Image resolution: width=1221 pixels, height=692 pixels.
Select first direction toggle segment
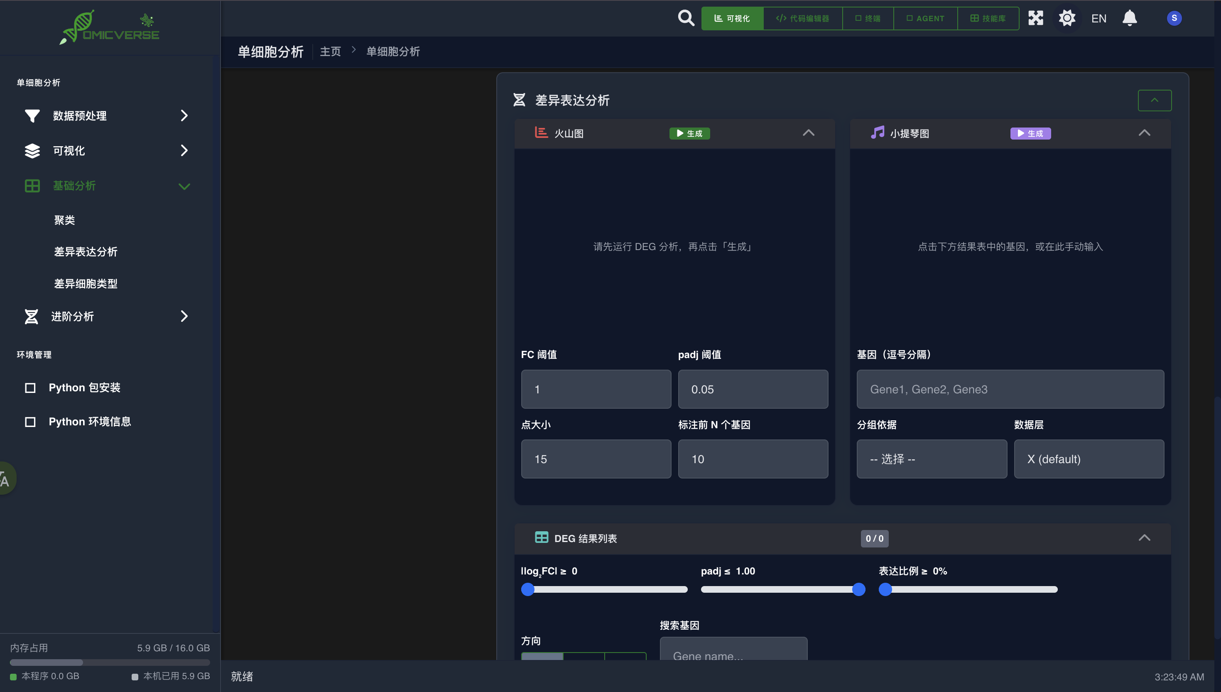coord(542,656)
